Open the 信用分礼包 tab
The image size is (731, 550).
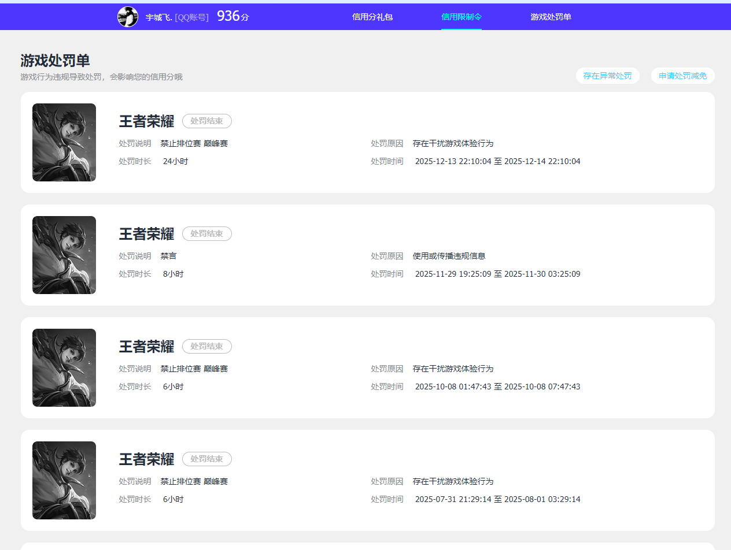coord(372,17)
